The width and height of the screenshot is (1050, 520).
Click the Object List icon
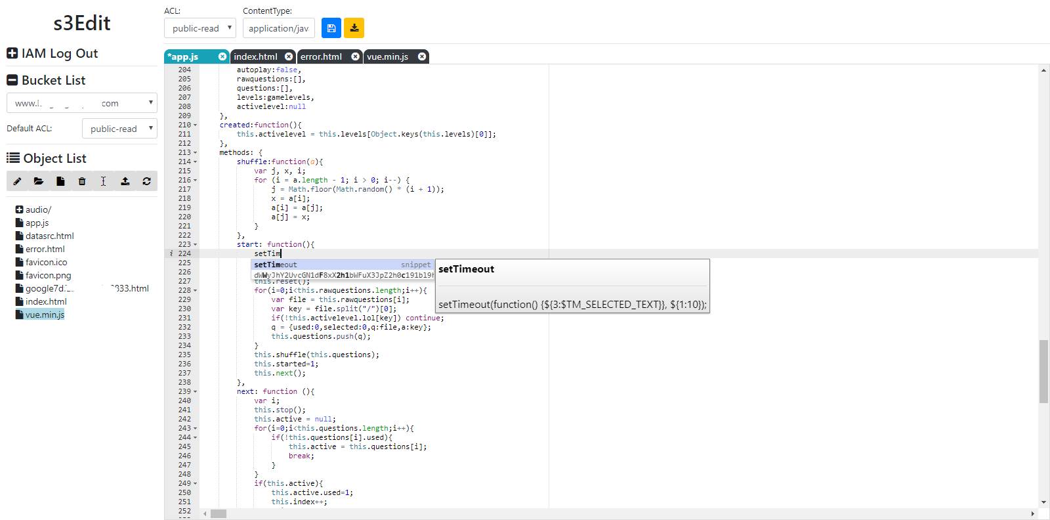click(12, 158)
